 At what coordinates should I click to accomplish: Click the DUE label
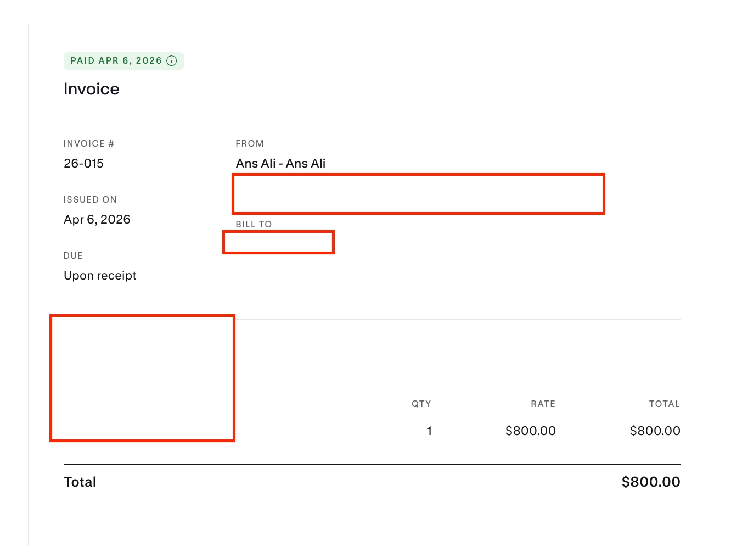[73, 255]
